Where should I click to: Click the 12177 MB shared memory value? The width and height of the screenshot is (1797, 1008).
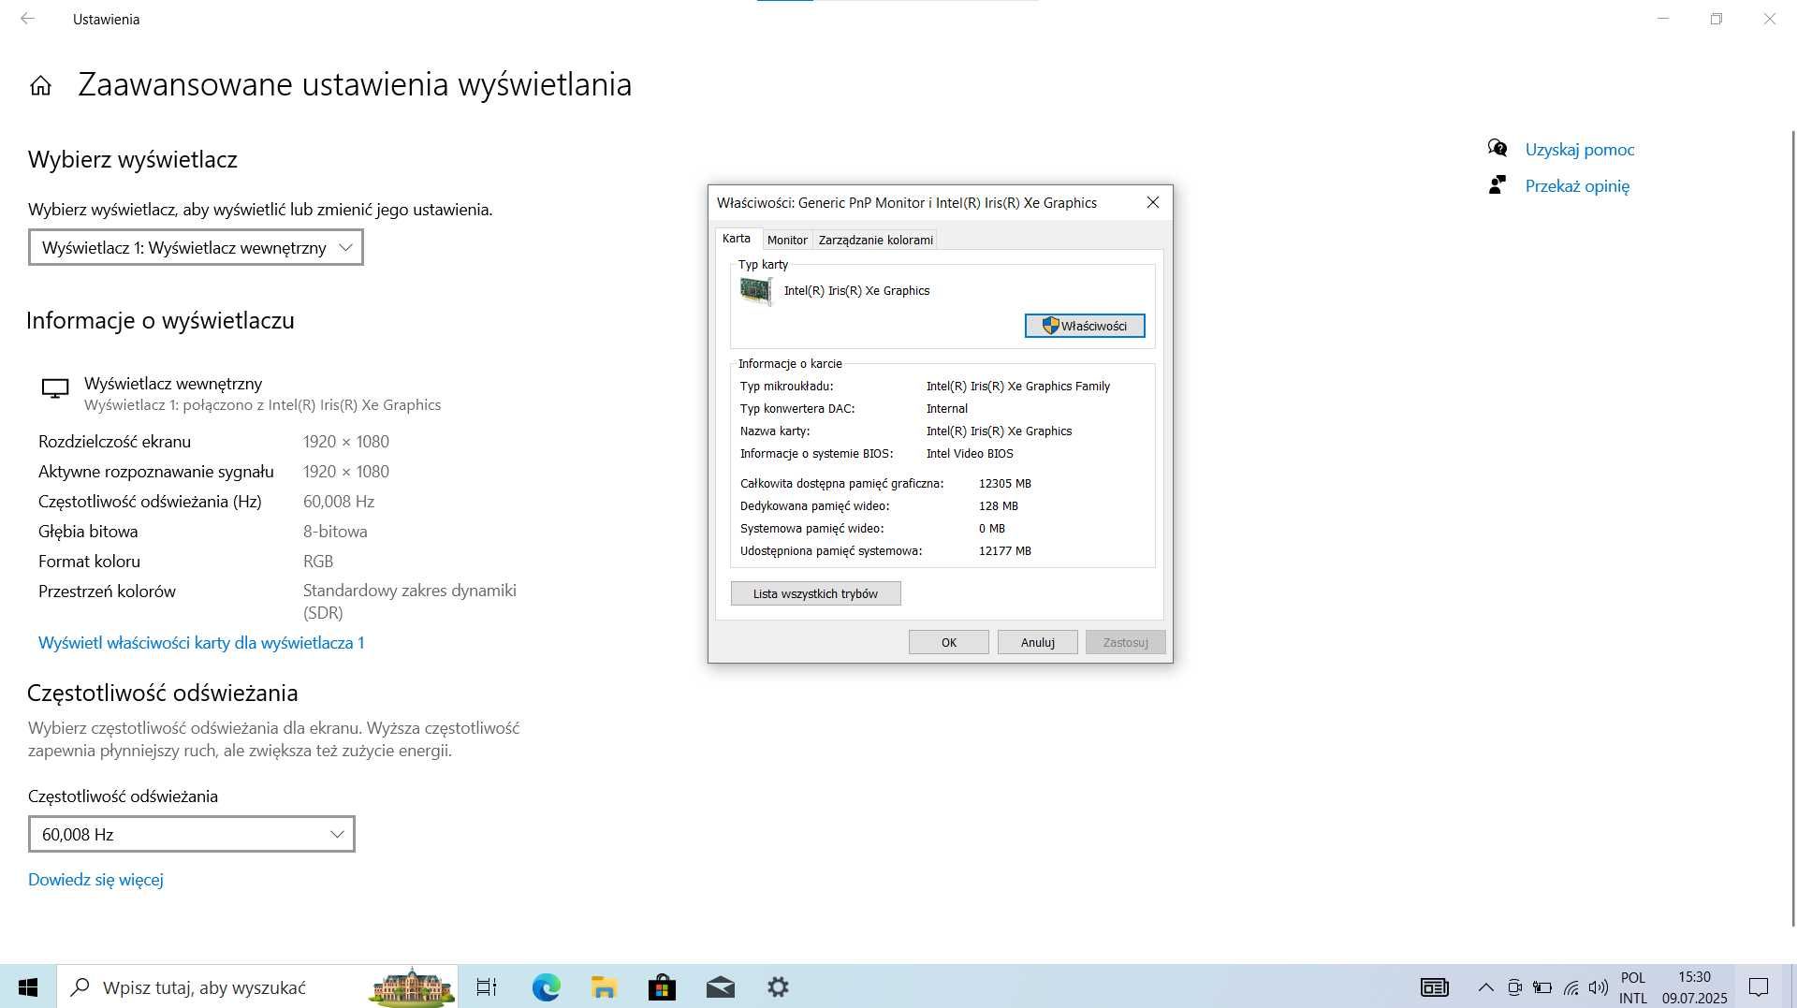(x=1004, y=551)
